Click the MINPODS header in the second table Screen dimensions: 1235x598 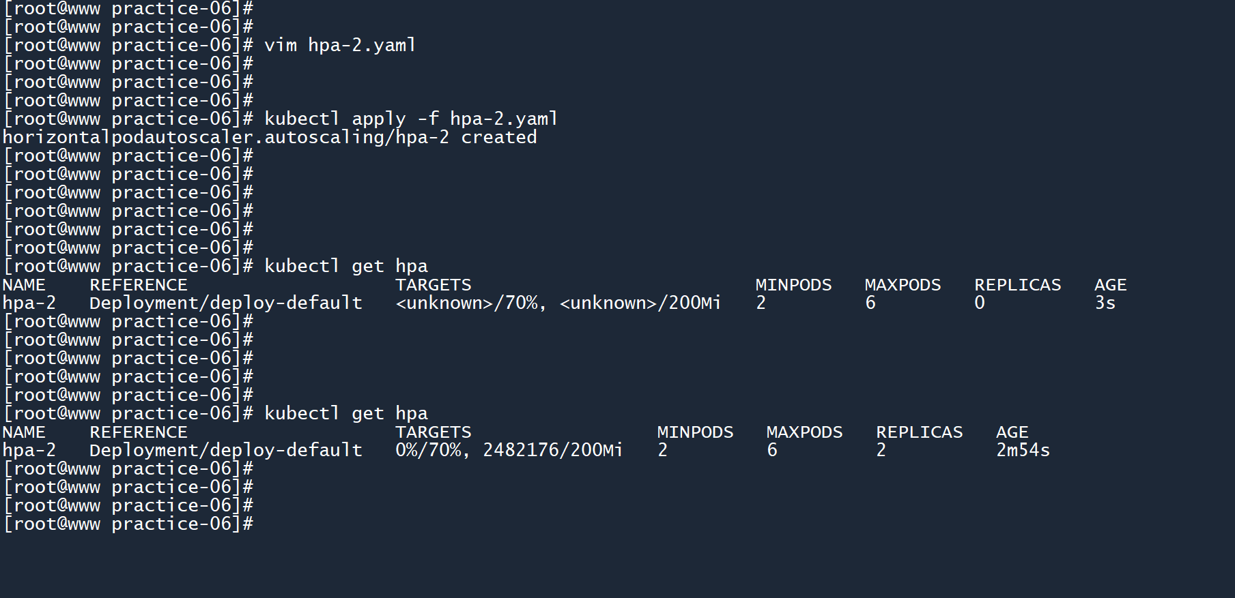coord(695,432)
